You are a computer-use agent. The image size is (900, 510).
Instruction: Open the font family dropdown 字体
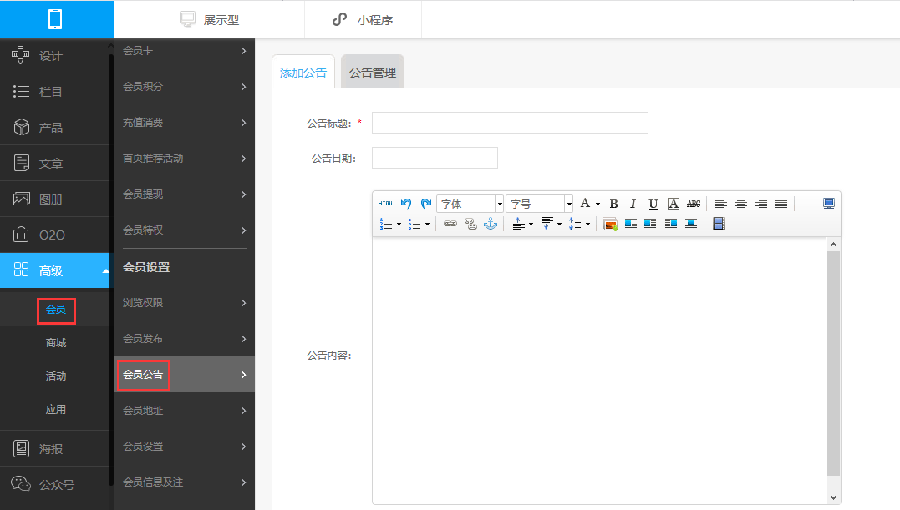click(470, 204)
